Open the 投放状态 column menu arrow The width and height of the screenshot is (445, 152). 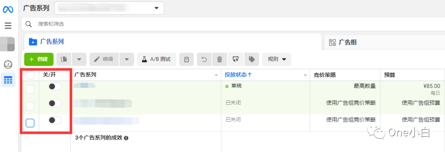pos(305,75)
